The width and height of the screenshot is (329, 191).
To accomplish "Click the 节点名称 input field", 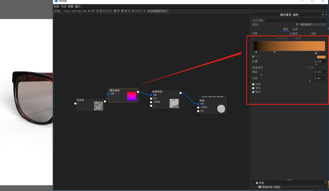I will click(x=296, y=20).
